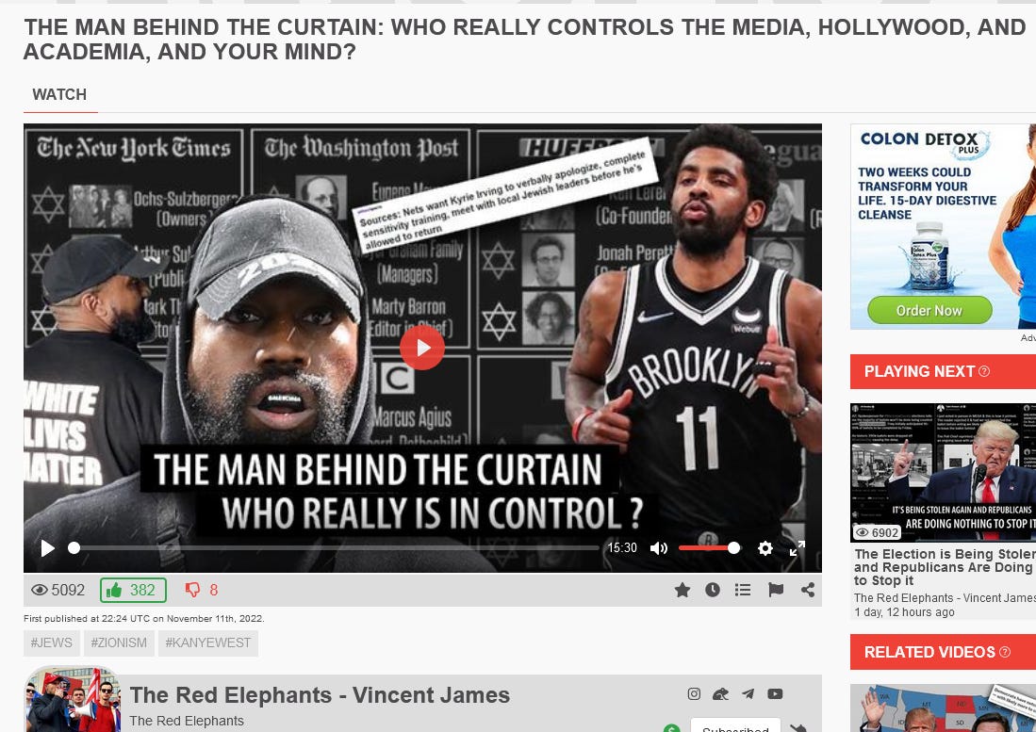Open video settings gear

click(765, 548)
